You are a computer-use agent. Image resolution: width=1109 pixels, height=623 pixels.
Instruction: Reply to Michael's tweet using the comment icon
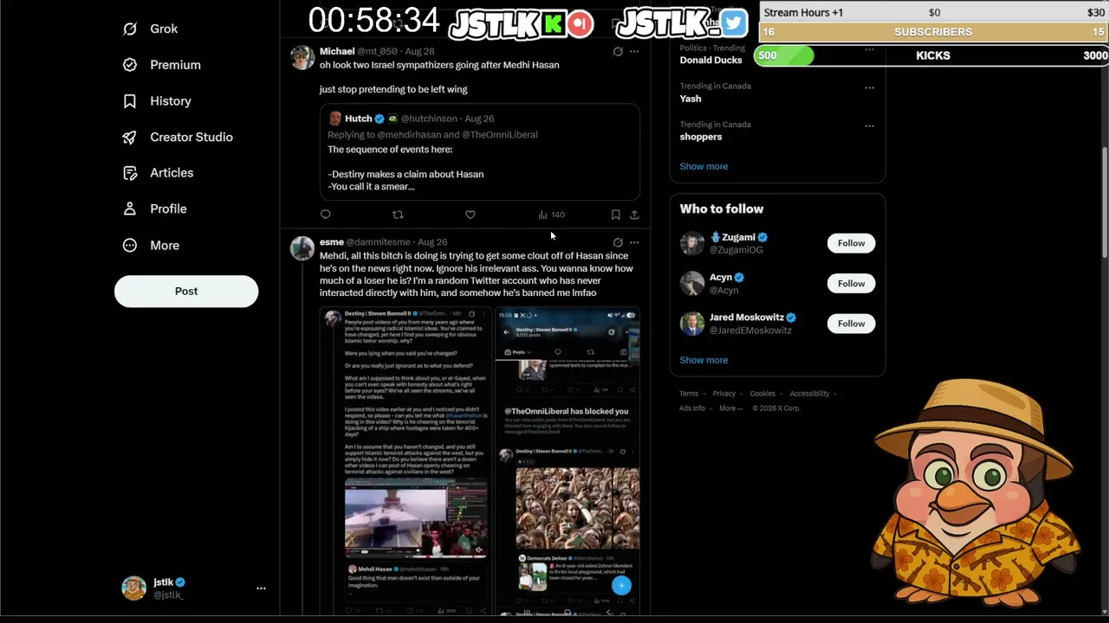(326, 215)
